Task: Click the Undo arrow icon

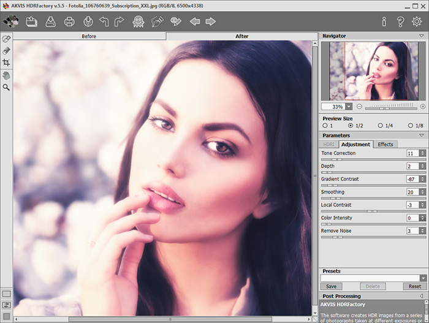Action: [104, 22]
